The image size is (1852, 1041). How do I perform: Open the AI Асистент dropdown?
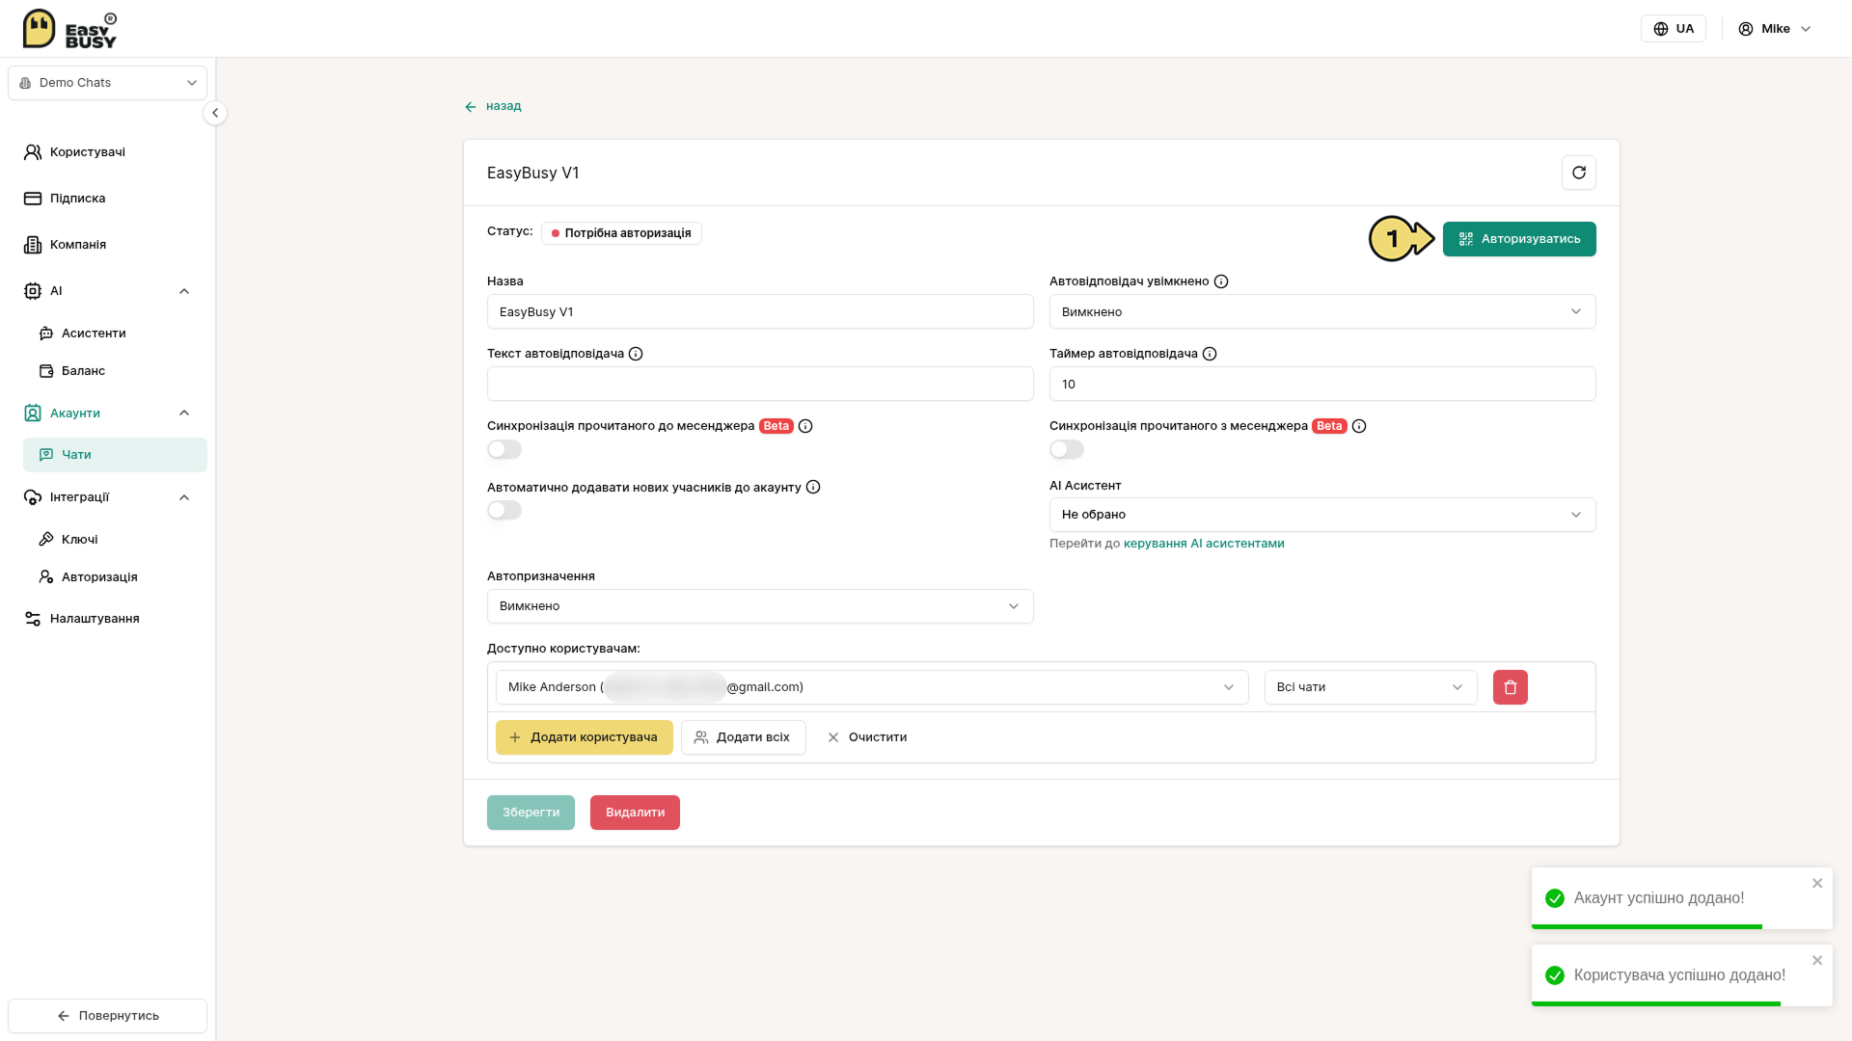click(x=1322, y=515)
